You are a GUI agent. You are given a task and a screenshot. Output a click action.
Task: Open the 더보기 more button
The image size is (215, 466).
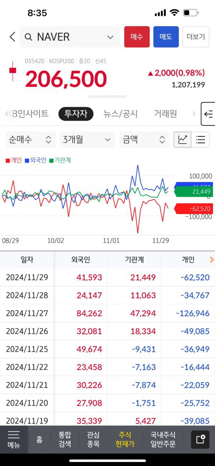(x=196, y=37)
